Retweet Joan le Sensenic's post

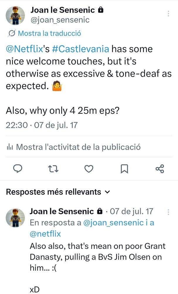pos(53,169)
